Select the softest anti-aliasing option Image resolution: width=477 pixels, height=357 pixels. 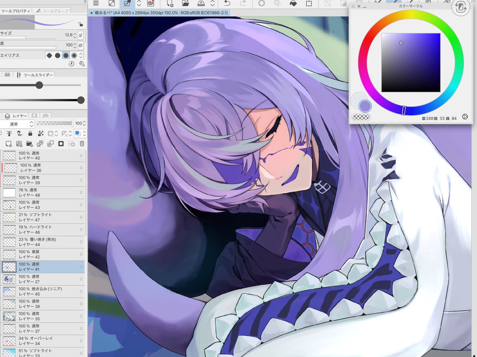tap(74, 56)
